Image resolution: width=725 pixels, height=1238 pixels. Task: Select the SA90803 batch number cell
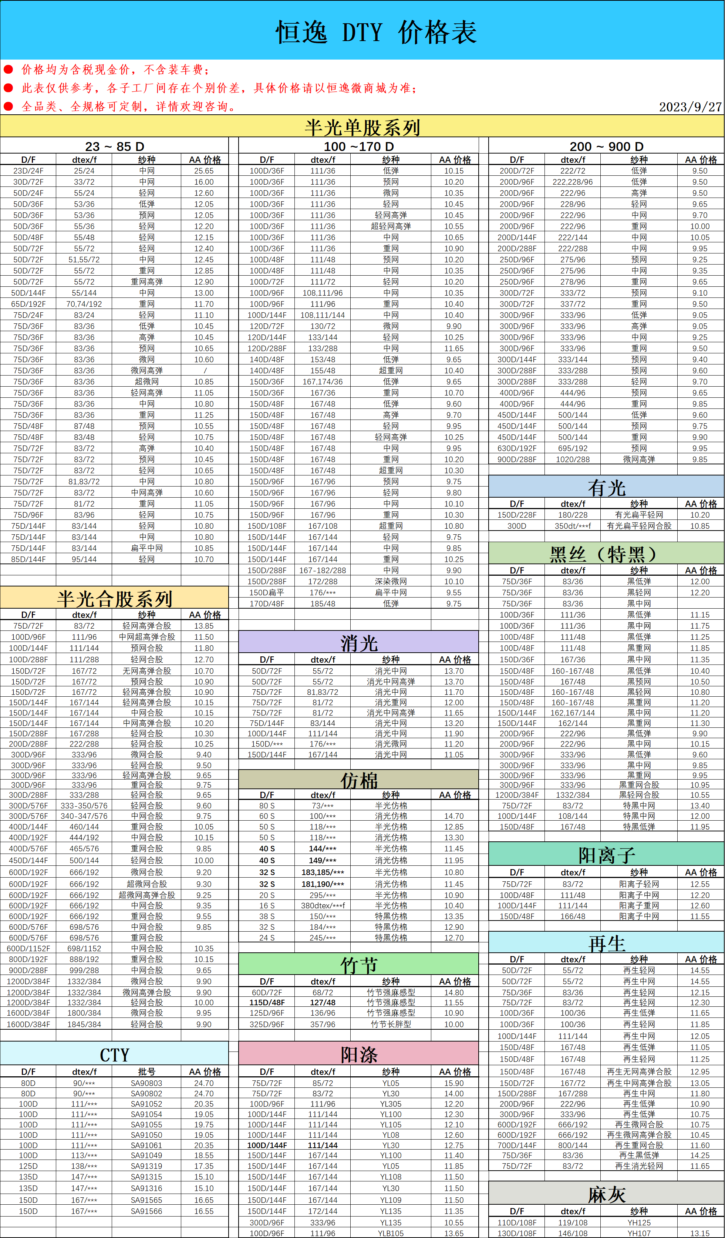tap(146, 1083)
